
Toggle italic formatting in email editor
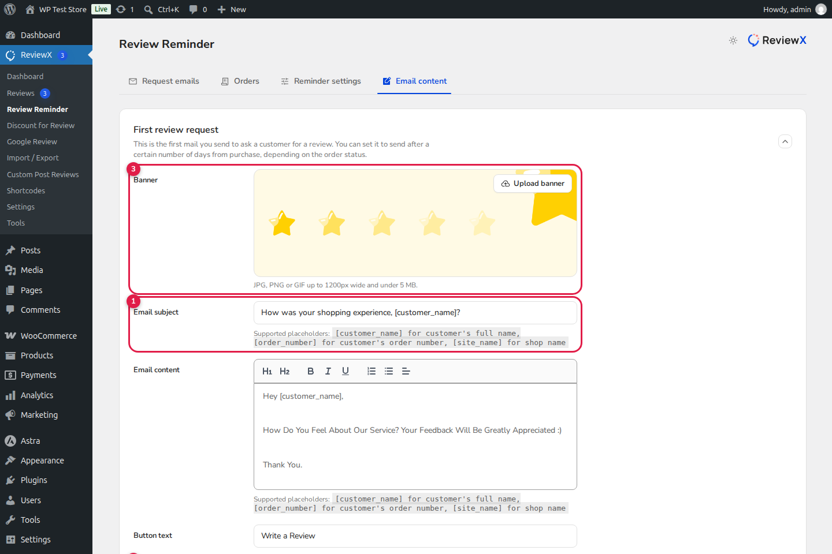pyautogui.click(x=328, y=371)
